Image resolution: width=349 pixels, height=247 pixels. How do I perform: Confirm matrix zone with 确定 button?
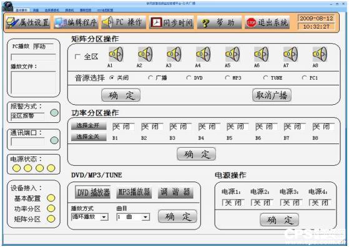[x=121, y=95]
